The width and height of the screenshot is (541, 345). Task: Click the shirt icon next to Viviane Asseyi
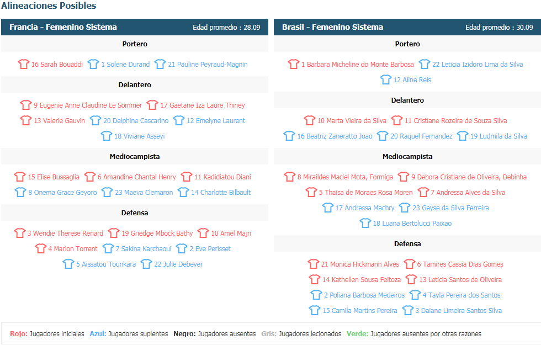point(107,136)
